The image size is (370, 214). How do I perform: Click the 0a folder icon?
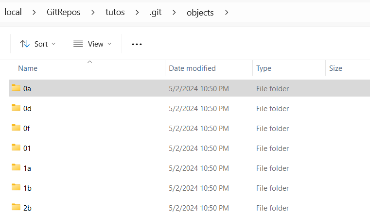[x=16, y=88]
